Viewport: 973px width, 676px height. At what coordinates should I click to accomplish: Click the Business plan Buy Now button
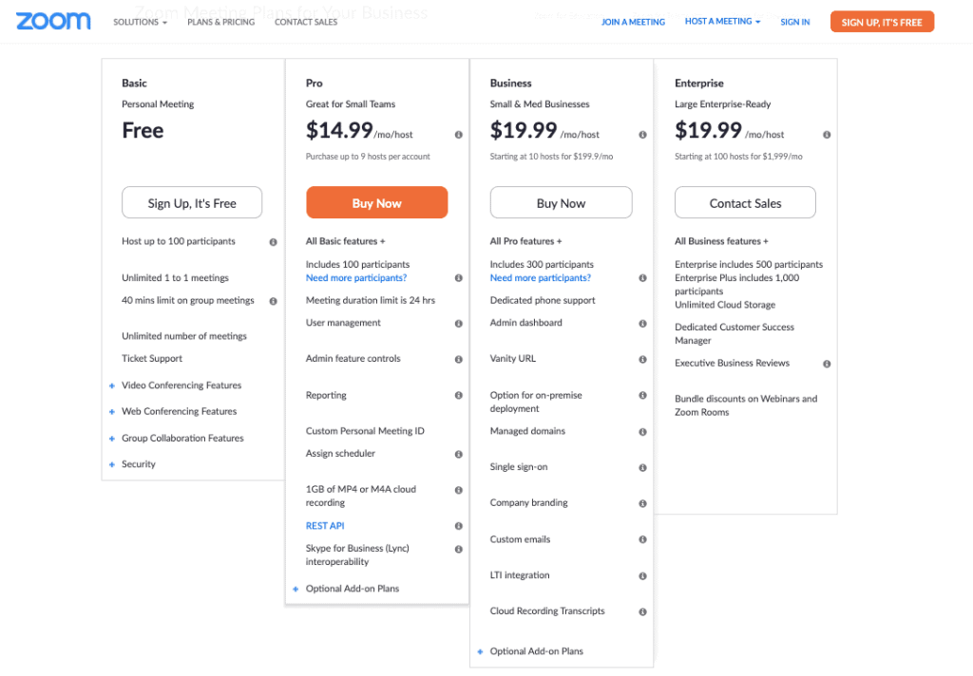pyautogui.click(x=561, y=203)
